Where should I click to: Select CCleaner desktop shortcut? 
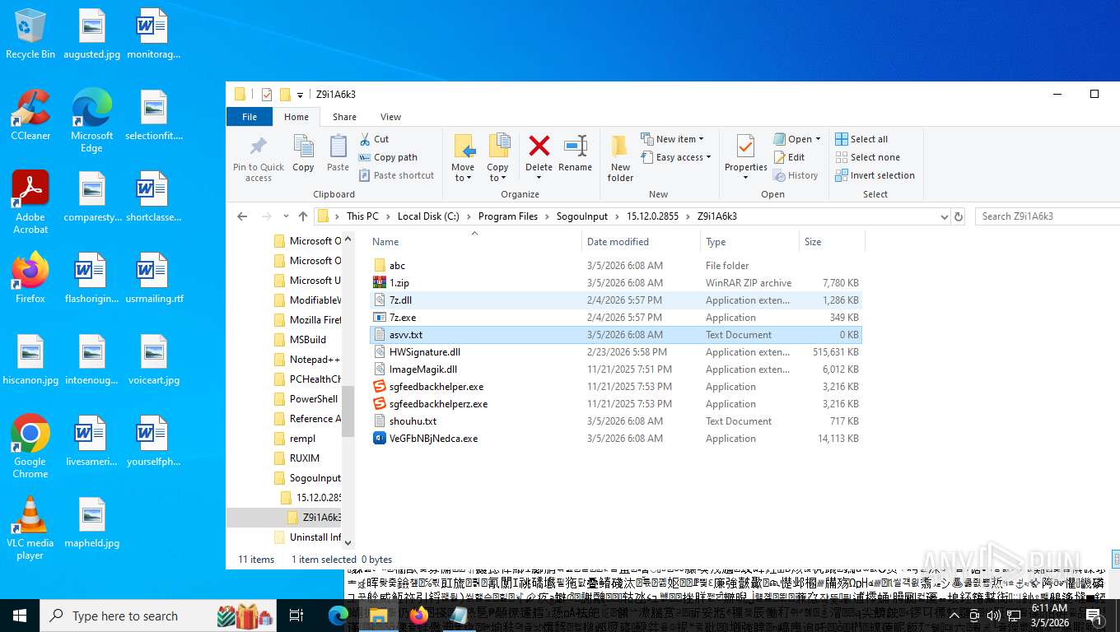coord(30,115)
